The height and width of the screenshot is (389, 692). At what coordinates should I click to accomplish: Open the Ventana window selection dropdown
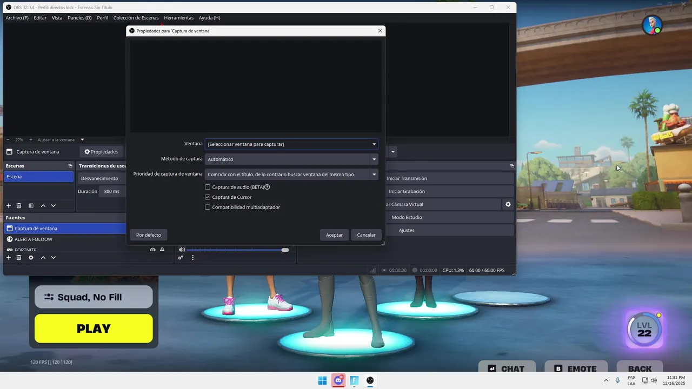pos(291,144)
